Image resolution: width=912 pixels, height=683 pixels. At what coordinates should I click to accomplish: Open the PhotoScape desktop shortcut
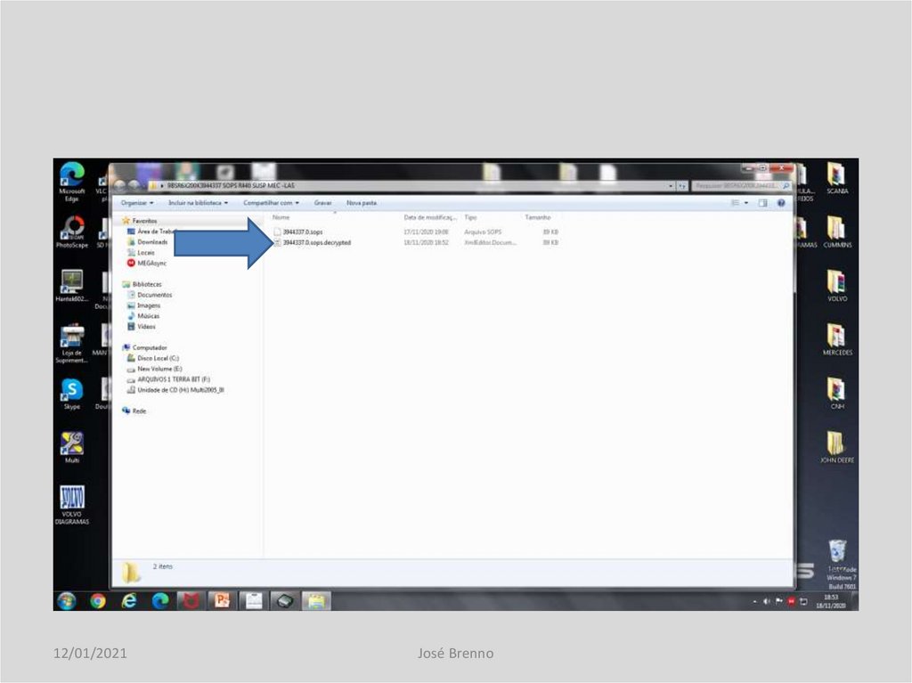coord(71,232)
